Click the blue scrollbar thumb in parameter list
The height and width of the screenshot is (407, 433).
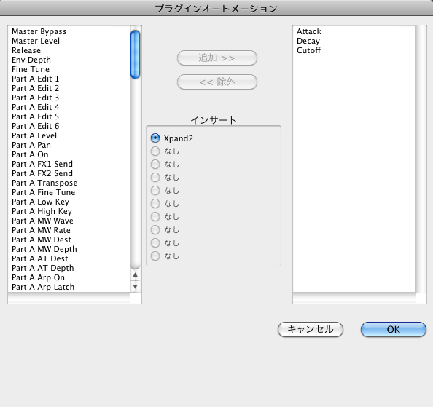[x=136, y=55]
